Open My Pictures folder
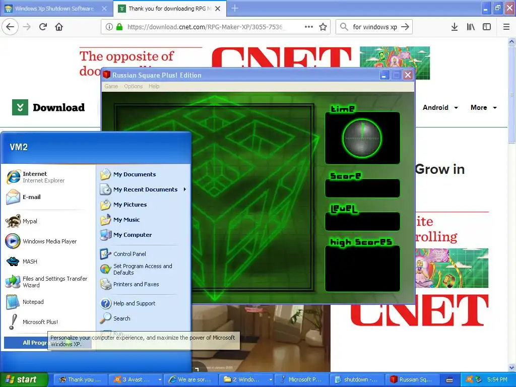516x387 pixels. [144, 205]
